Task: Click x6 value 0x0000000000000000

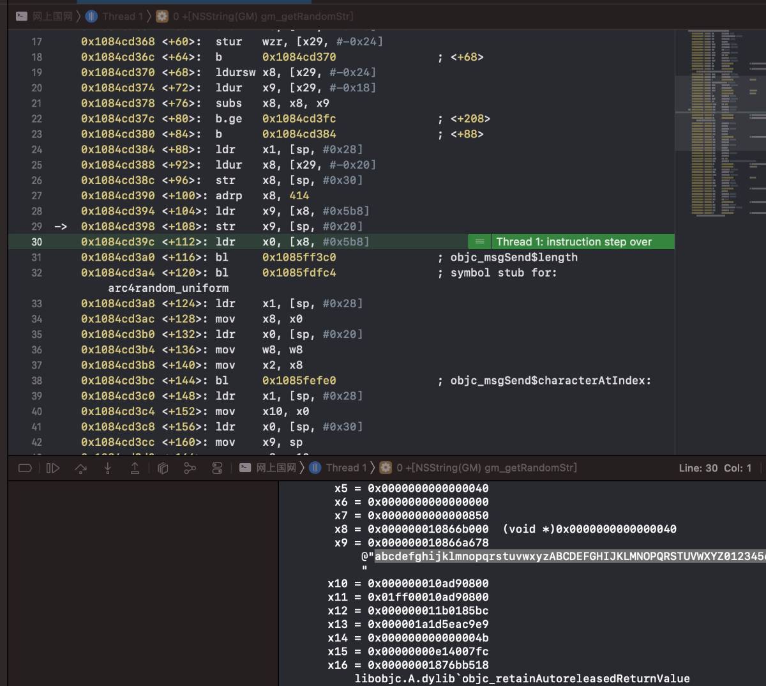Action: coord(428,502)
